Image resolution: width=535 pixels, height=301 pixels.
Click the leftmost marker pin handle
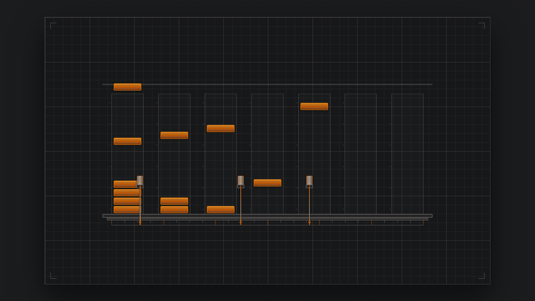(x=140, y=181)
